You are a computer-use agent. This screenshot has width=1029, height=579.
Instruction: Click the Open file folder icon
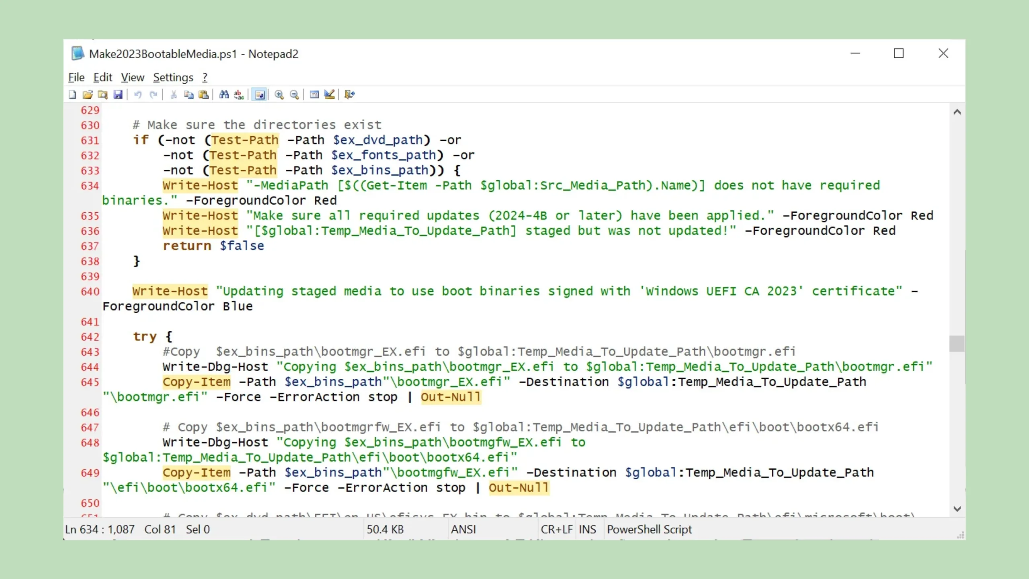(88, 94)
